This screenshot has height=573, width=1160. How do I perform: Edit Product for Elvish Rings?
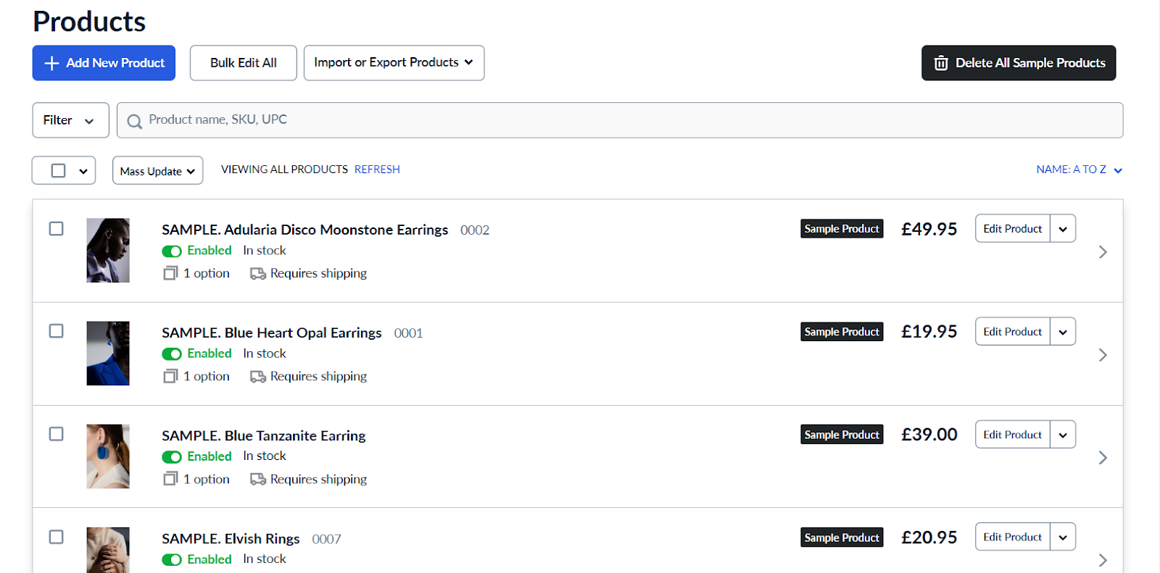(1012, 538)
